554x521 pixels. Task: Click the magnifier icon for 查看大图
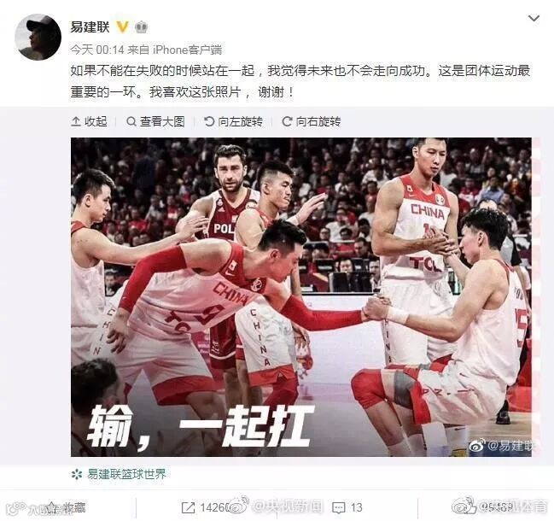coord(131,122)
